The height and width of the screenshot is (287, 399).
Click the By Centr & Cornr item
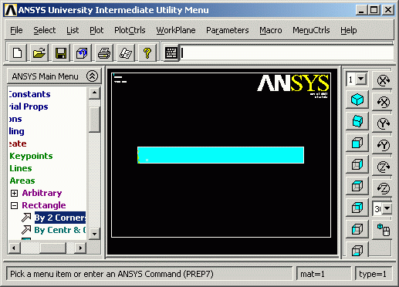[x=60, y=230]
